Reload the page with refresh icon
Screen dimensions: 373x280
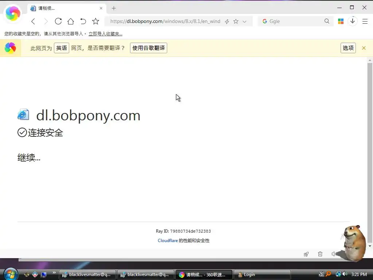coord(58,22)
